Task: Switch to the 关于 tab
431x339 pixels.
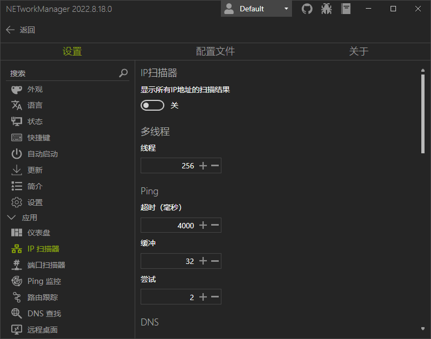Action: tap(358, 51)
